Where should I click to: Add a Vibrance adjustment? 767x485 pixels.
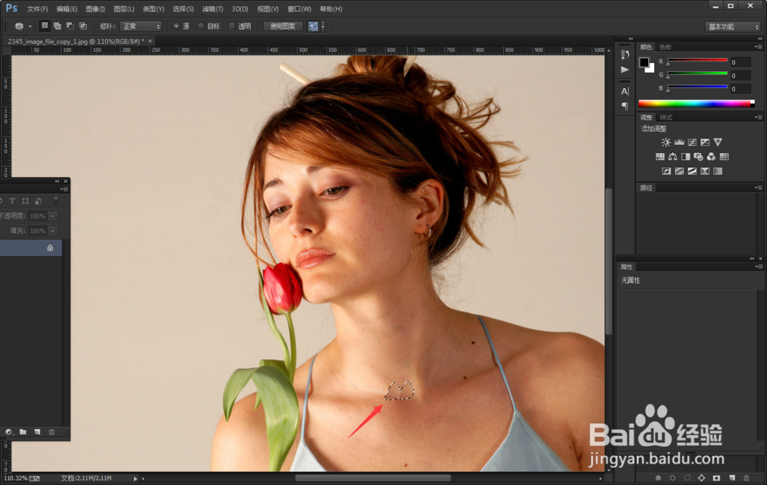718,143
